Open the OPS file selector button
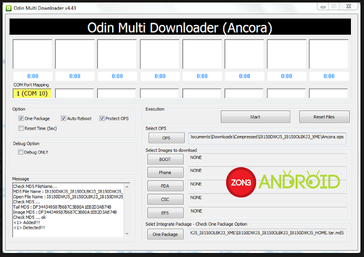Image resolution: width=364 pixels, height=257 pixels. 167,138
